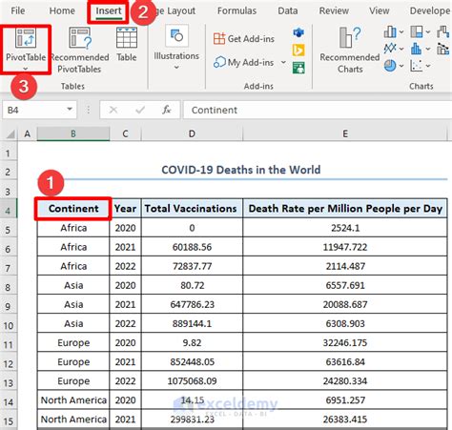Select the Continent header cell
This screenshot has width=452, height=430.
coord(73,209)
